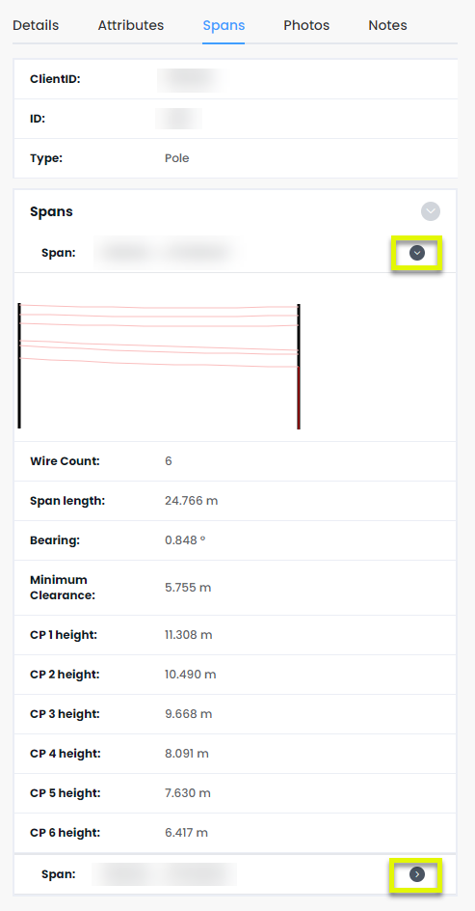Select the Spans tab
The height and width of the screenshot is (911, 475).
click(x=224, y=25)
